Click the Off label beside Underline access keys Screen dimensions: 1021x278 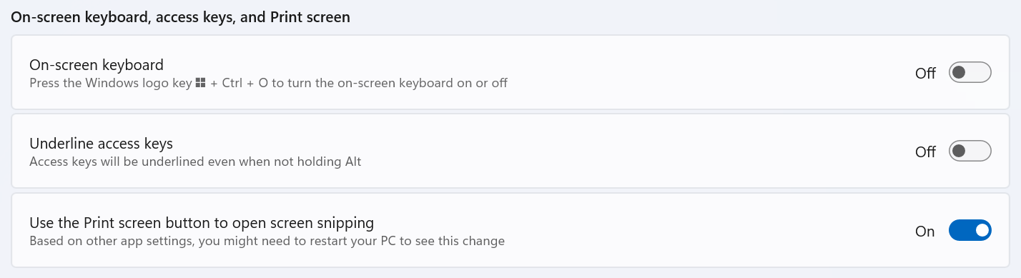click(x=925, y=152)
